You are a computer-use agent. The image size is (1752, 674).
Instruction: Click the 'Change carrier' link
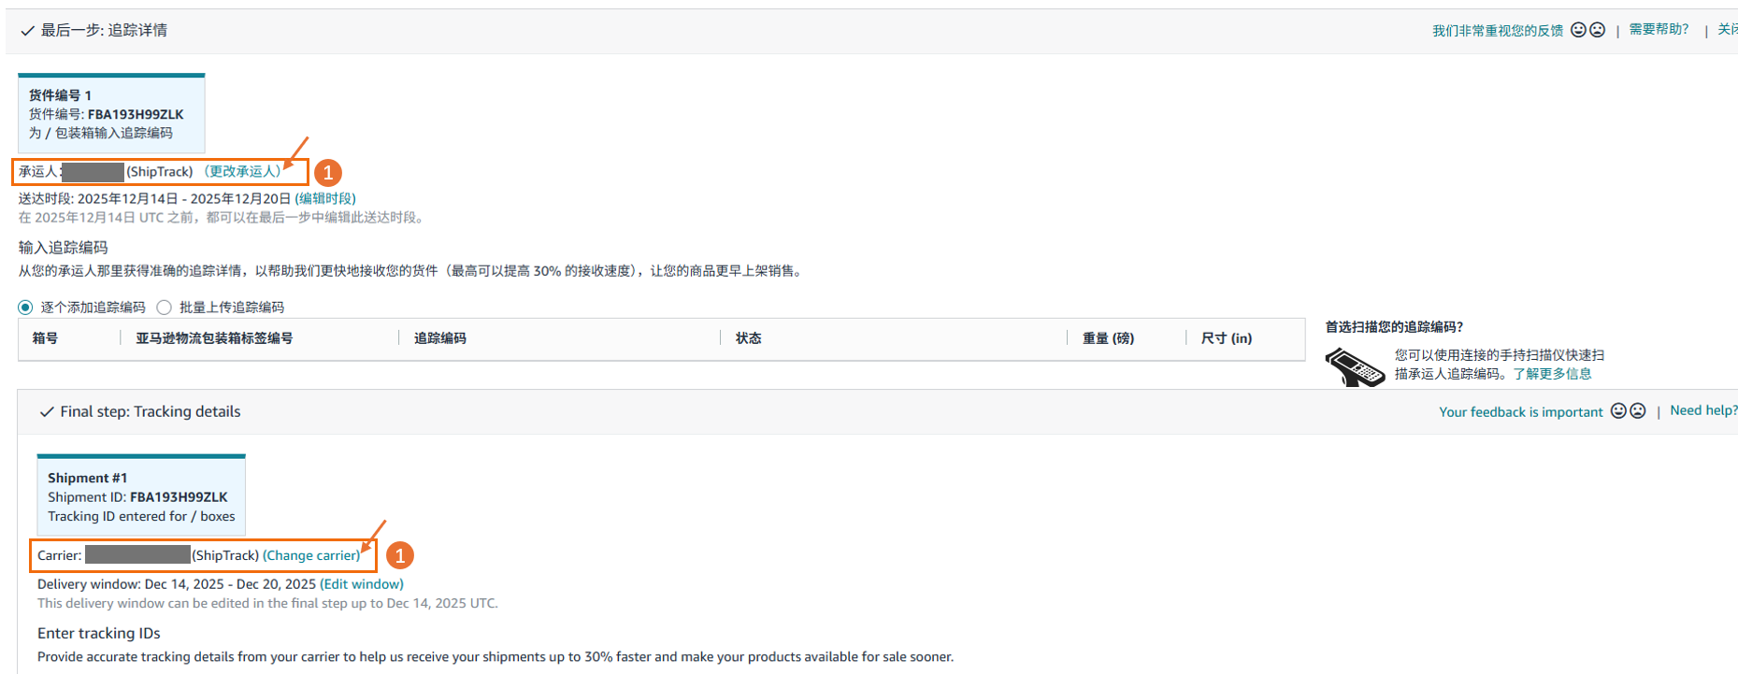point(311,555)
